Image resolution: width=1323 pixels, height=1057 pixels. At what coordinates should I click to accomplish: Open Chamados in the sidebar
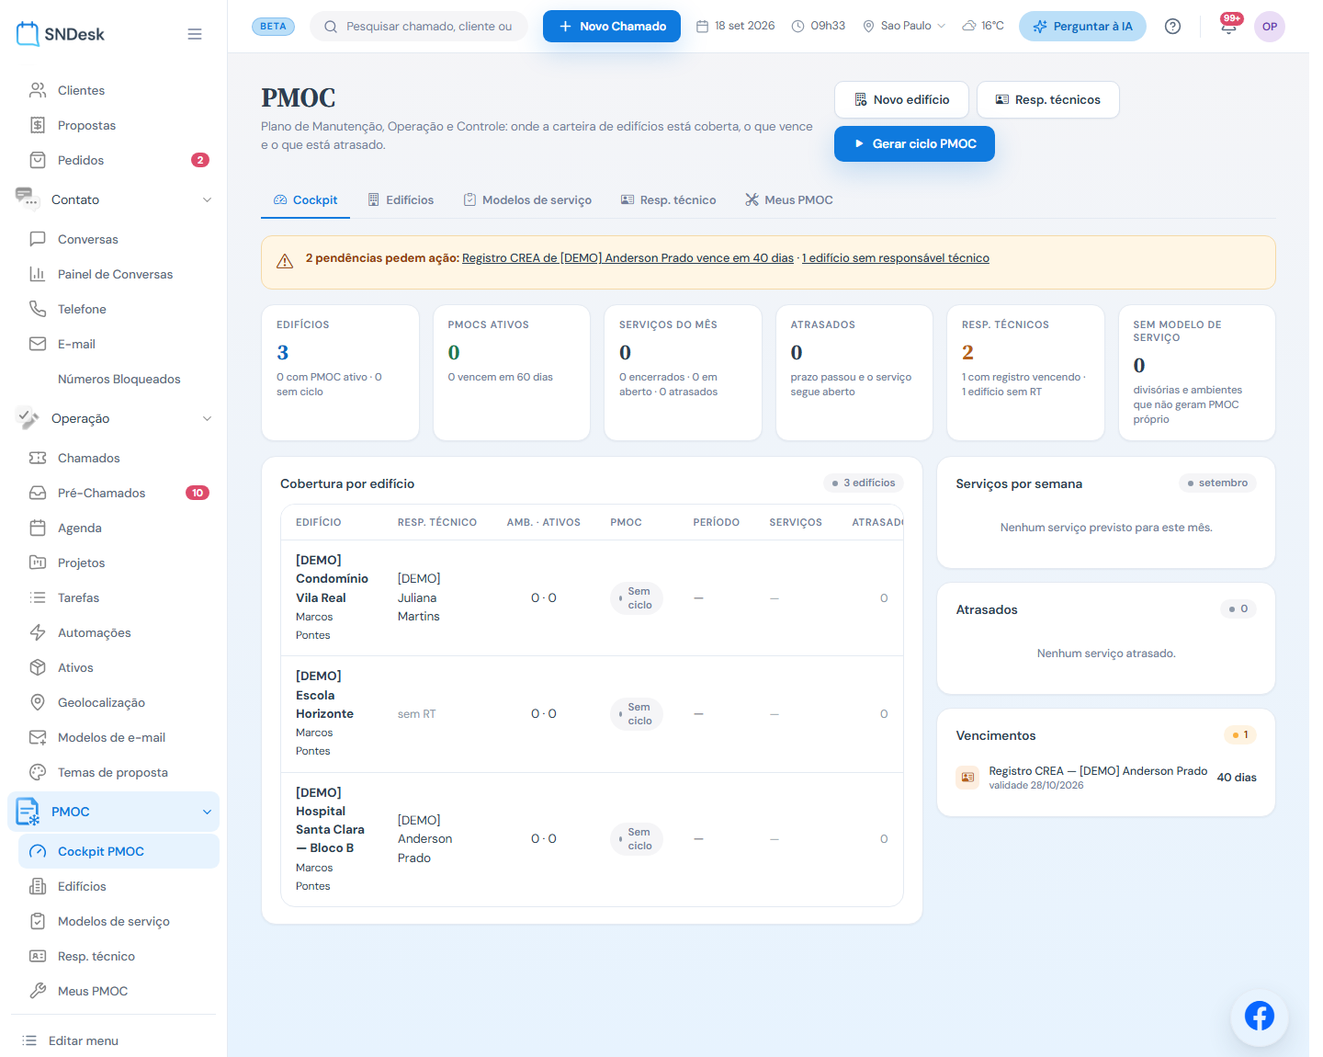click(119, 458)
